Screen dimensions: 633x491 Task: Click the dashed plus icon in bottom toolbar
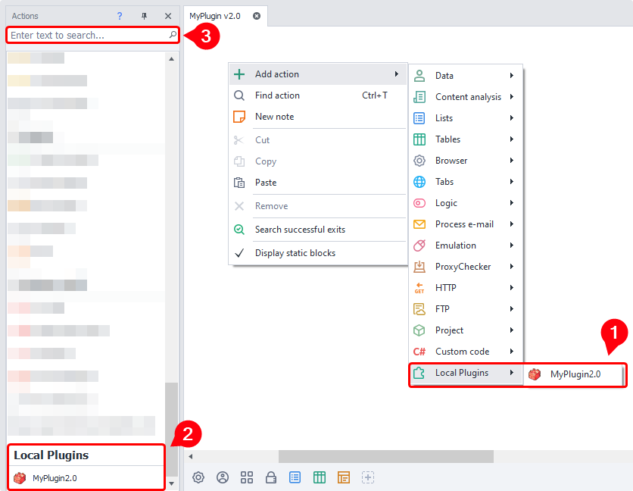(x=368, y=477)
